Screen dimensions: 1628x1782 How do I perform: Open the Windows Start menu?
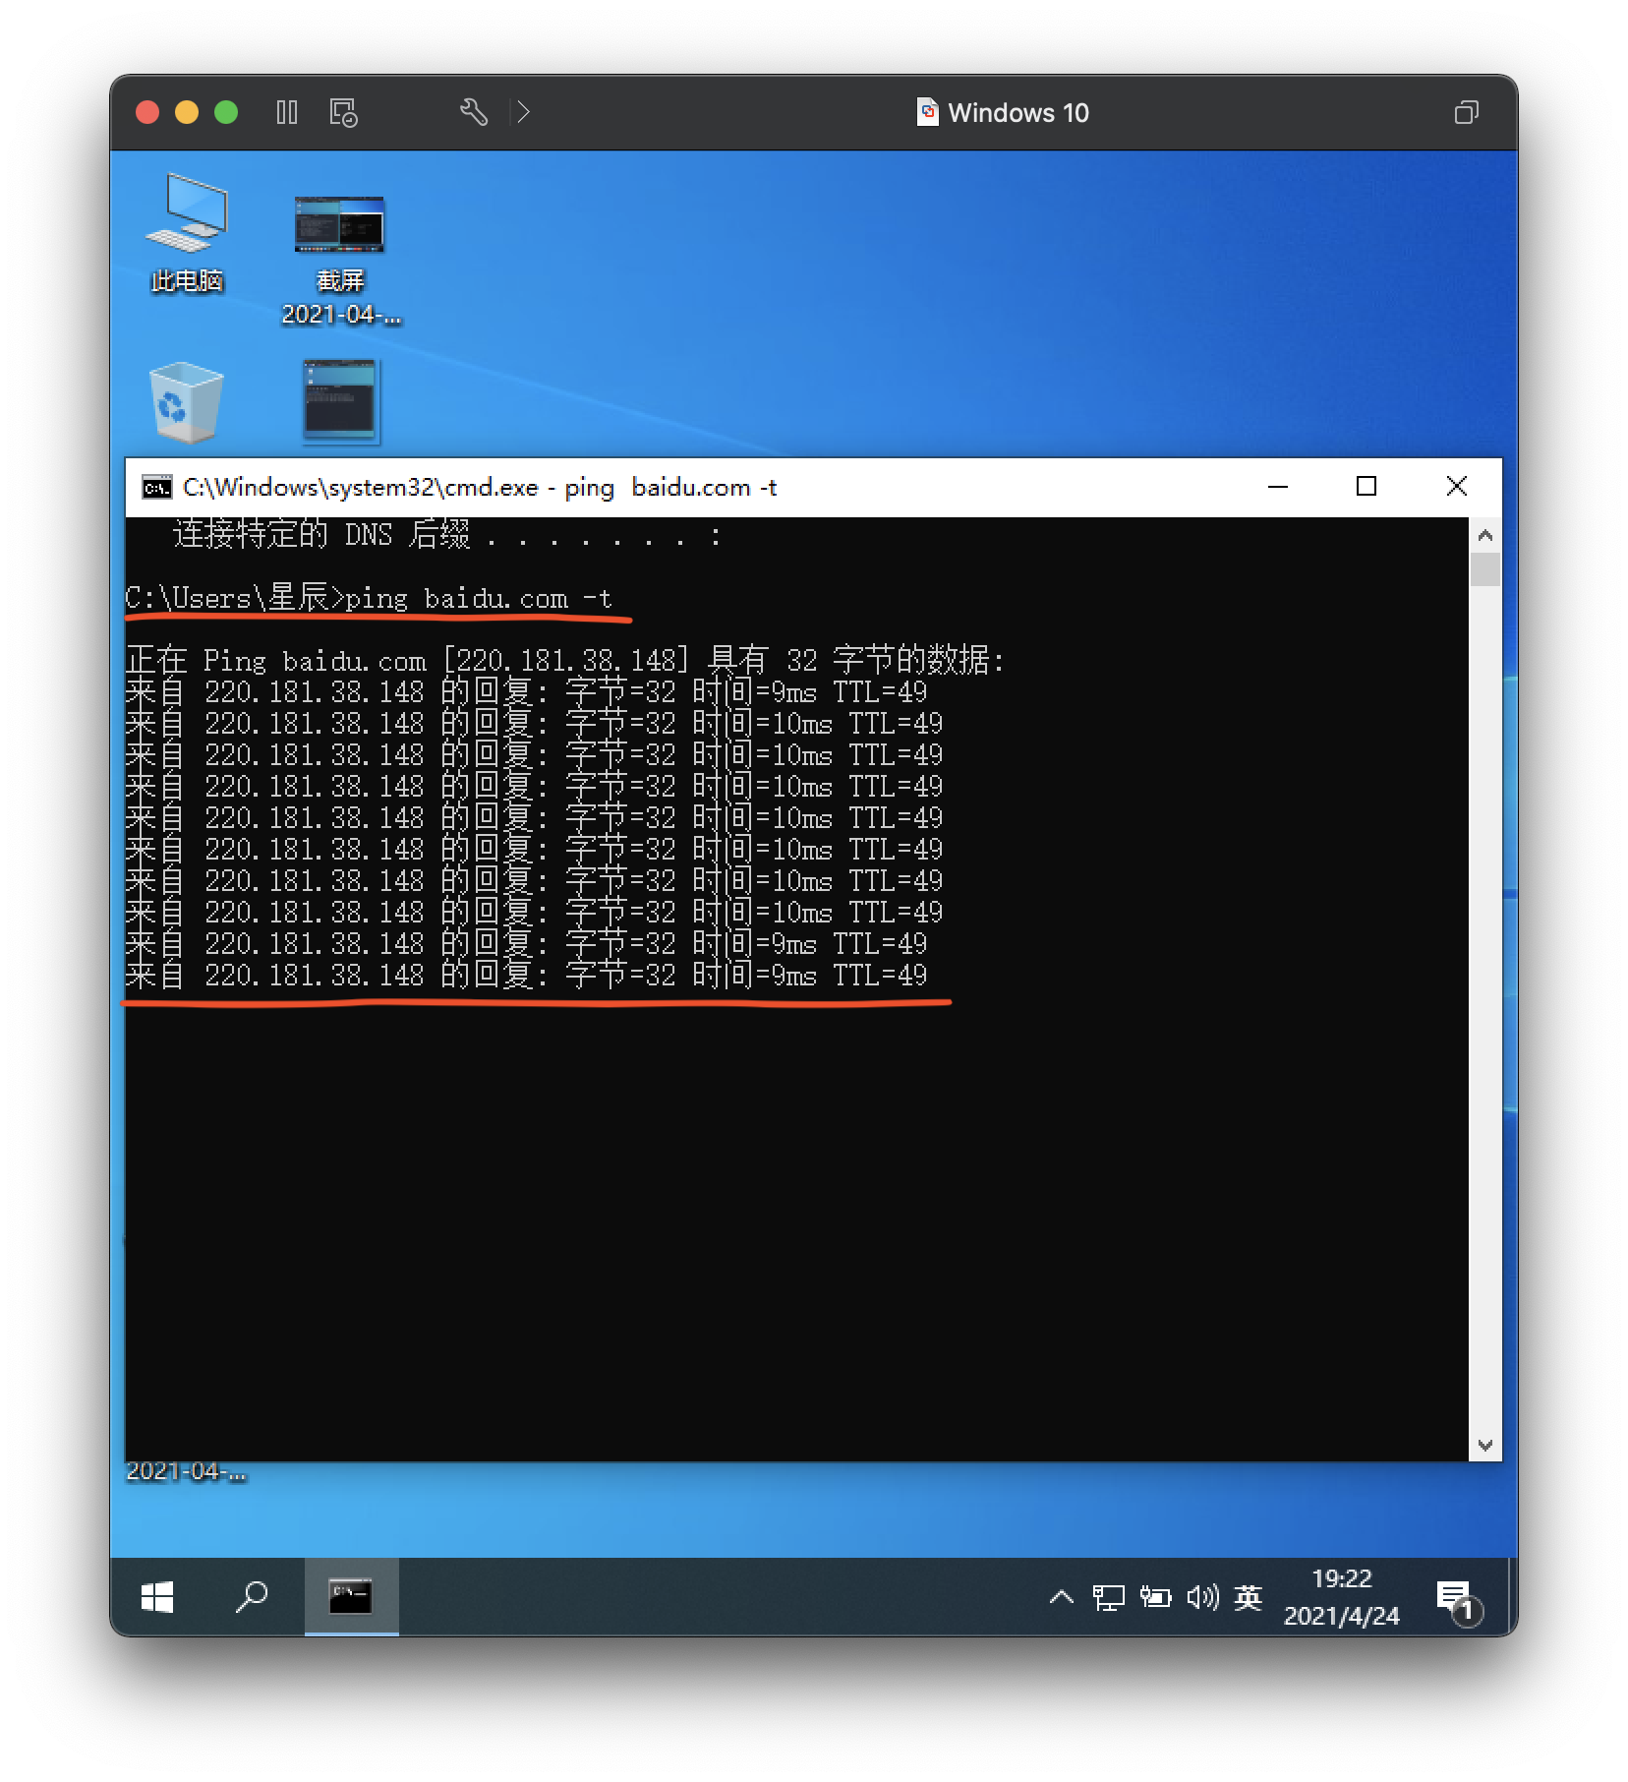(x=157, y=1596)
